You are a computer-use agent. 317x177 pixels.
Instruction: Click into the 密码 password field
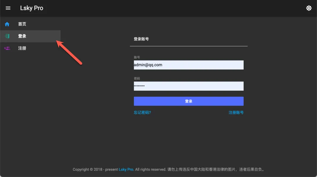[x=188, y=86]
